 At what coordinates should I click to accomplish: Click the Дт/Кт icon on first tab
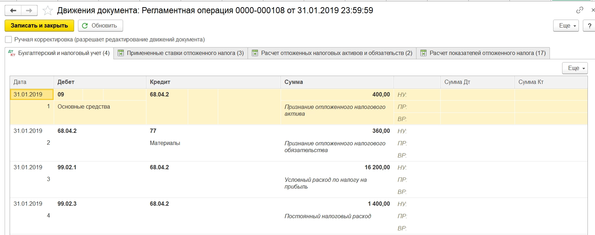pyautogui.click(x=13, y=53)
